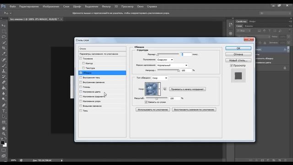Toggle Связать со слоем checkbox
Screen dimensions: 293x165
point(146,102)
